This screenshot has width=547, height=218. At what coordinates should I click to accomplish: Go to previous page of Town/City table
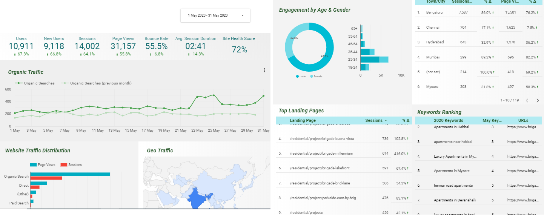(527, 100)
